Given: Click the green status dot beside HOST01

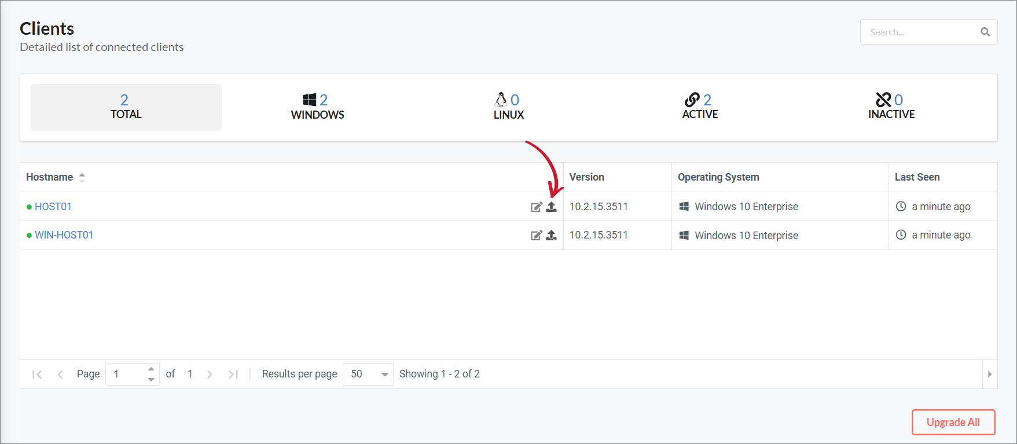Looking at the screenshot, I should tap(29, 207).
